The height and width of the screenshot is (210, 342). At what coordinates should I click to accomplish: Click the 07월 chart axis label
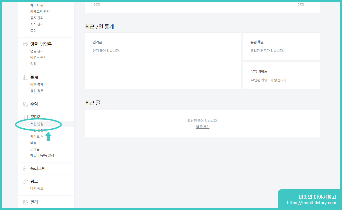click(x=301, y=4)
